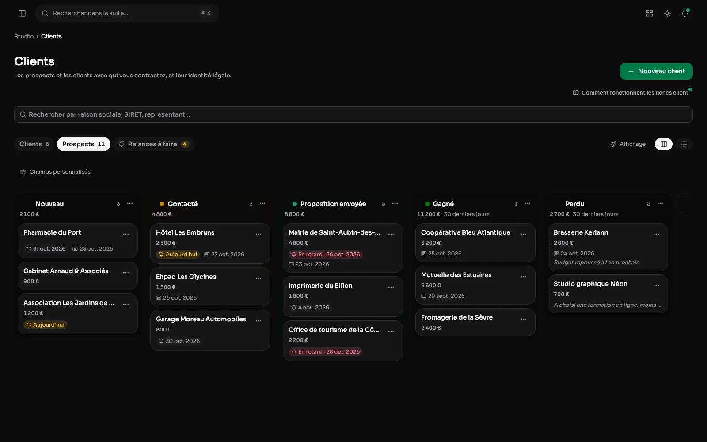Viewport: 707px width, 442px height.
Task: Focus the Rechercher dans la suite field
Action: tap(127, 13)
